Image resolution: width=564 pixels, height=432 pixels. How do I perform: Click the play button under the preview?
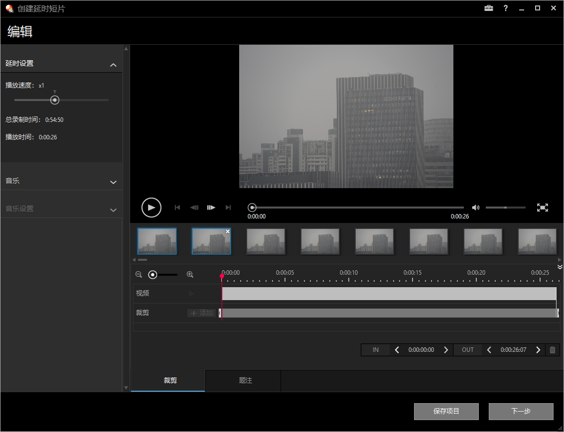[x=151, y=208]
